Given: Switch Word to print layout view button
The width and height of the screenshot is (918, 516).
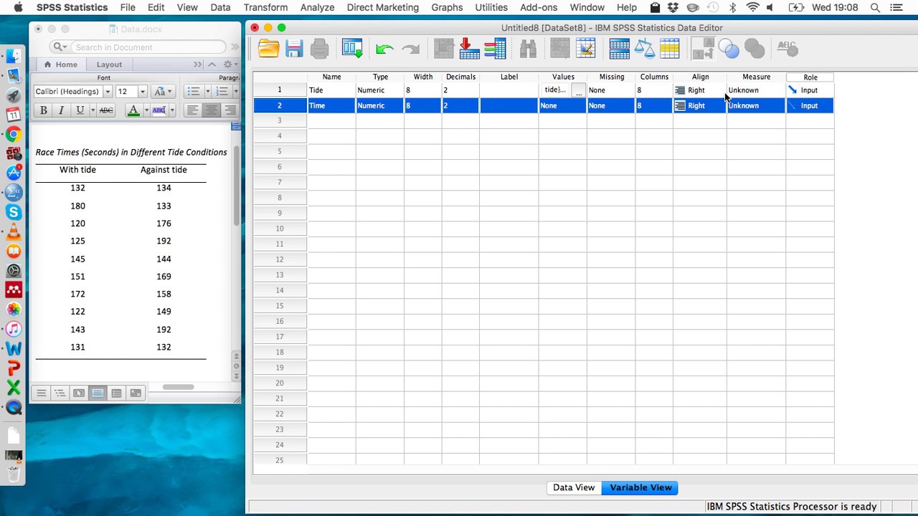Looking at the screenshot, I should point(98,393).
